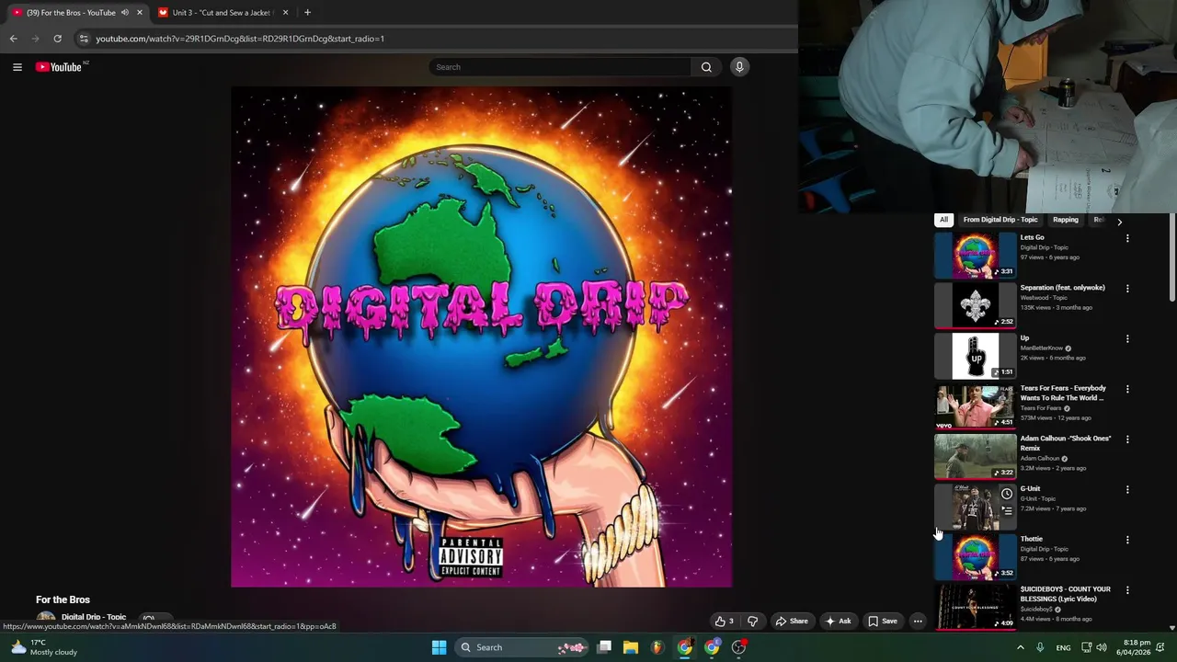Viewport: 1177px width, 662px height.
Task: Add G-Unit video to the queue
Action: pos(1007,511)
